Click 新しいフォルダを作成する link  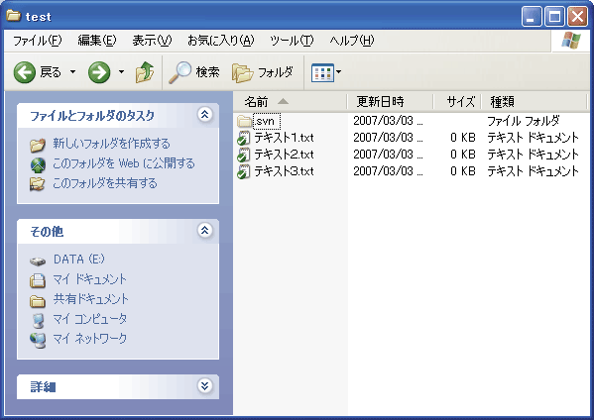[x=111, y=144]
